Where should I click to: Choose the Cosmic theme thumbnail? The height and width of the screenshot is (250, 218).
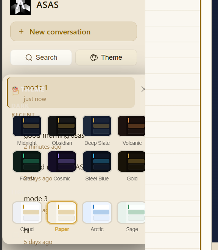[62, 161]
